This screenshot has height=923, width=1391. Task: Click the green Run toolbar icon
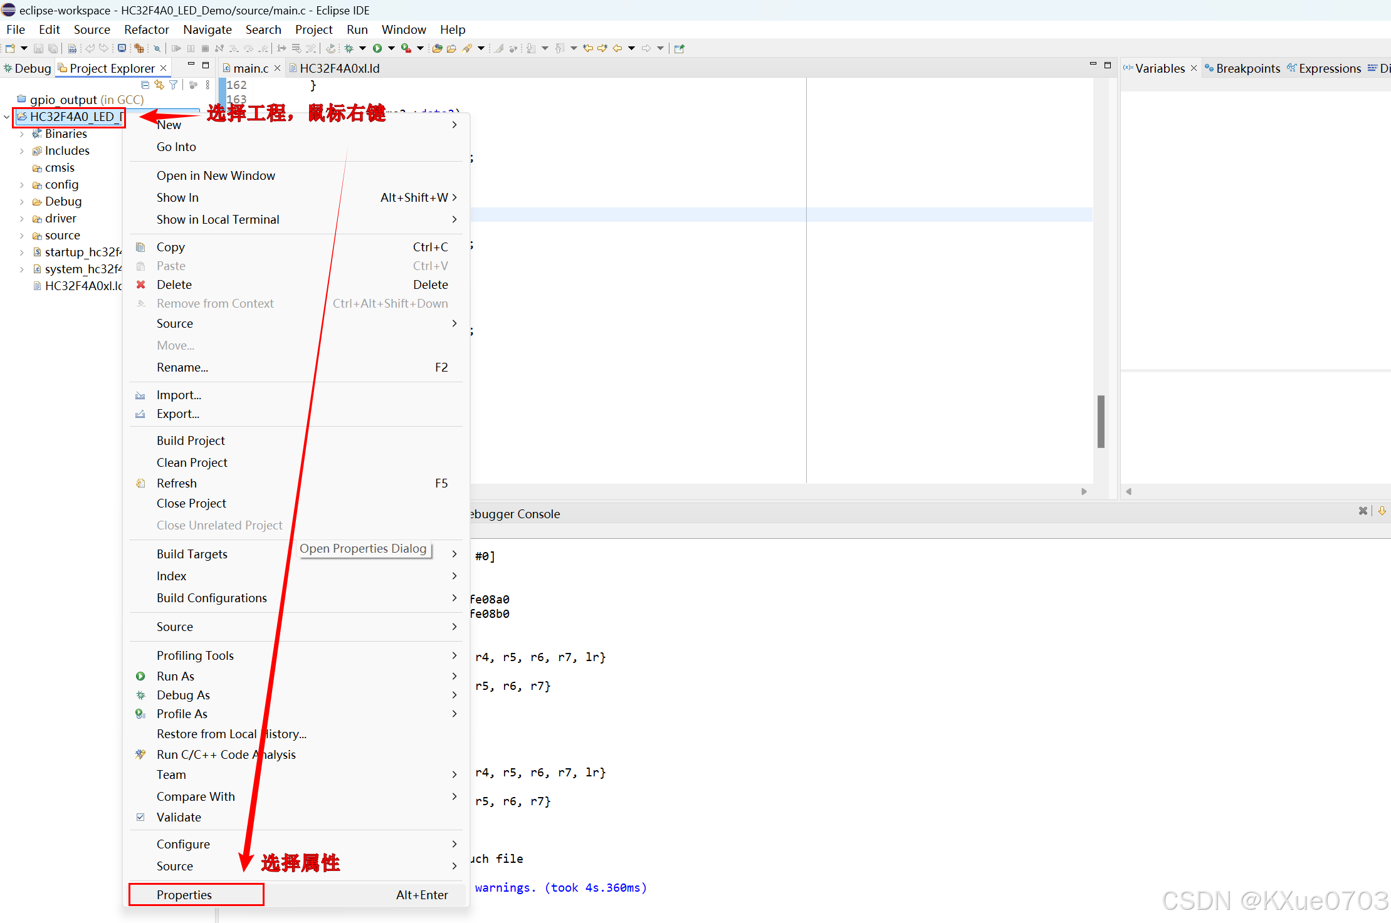coord(377,48)
